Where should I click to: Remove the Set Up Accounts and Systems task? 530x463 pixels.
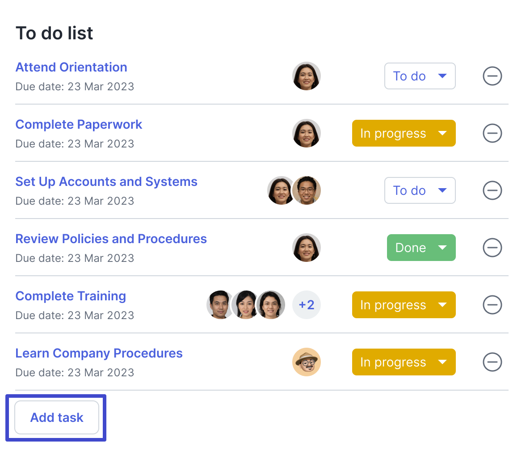[x=492, y=190]
